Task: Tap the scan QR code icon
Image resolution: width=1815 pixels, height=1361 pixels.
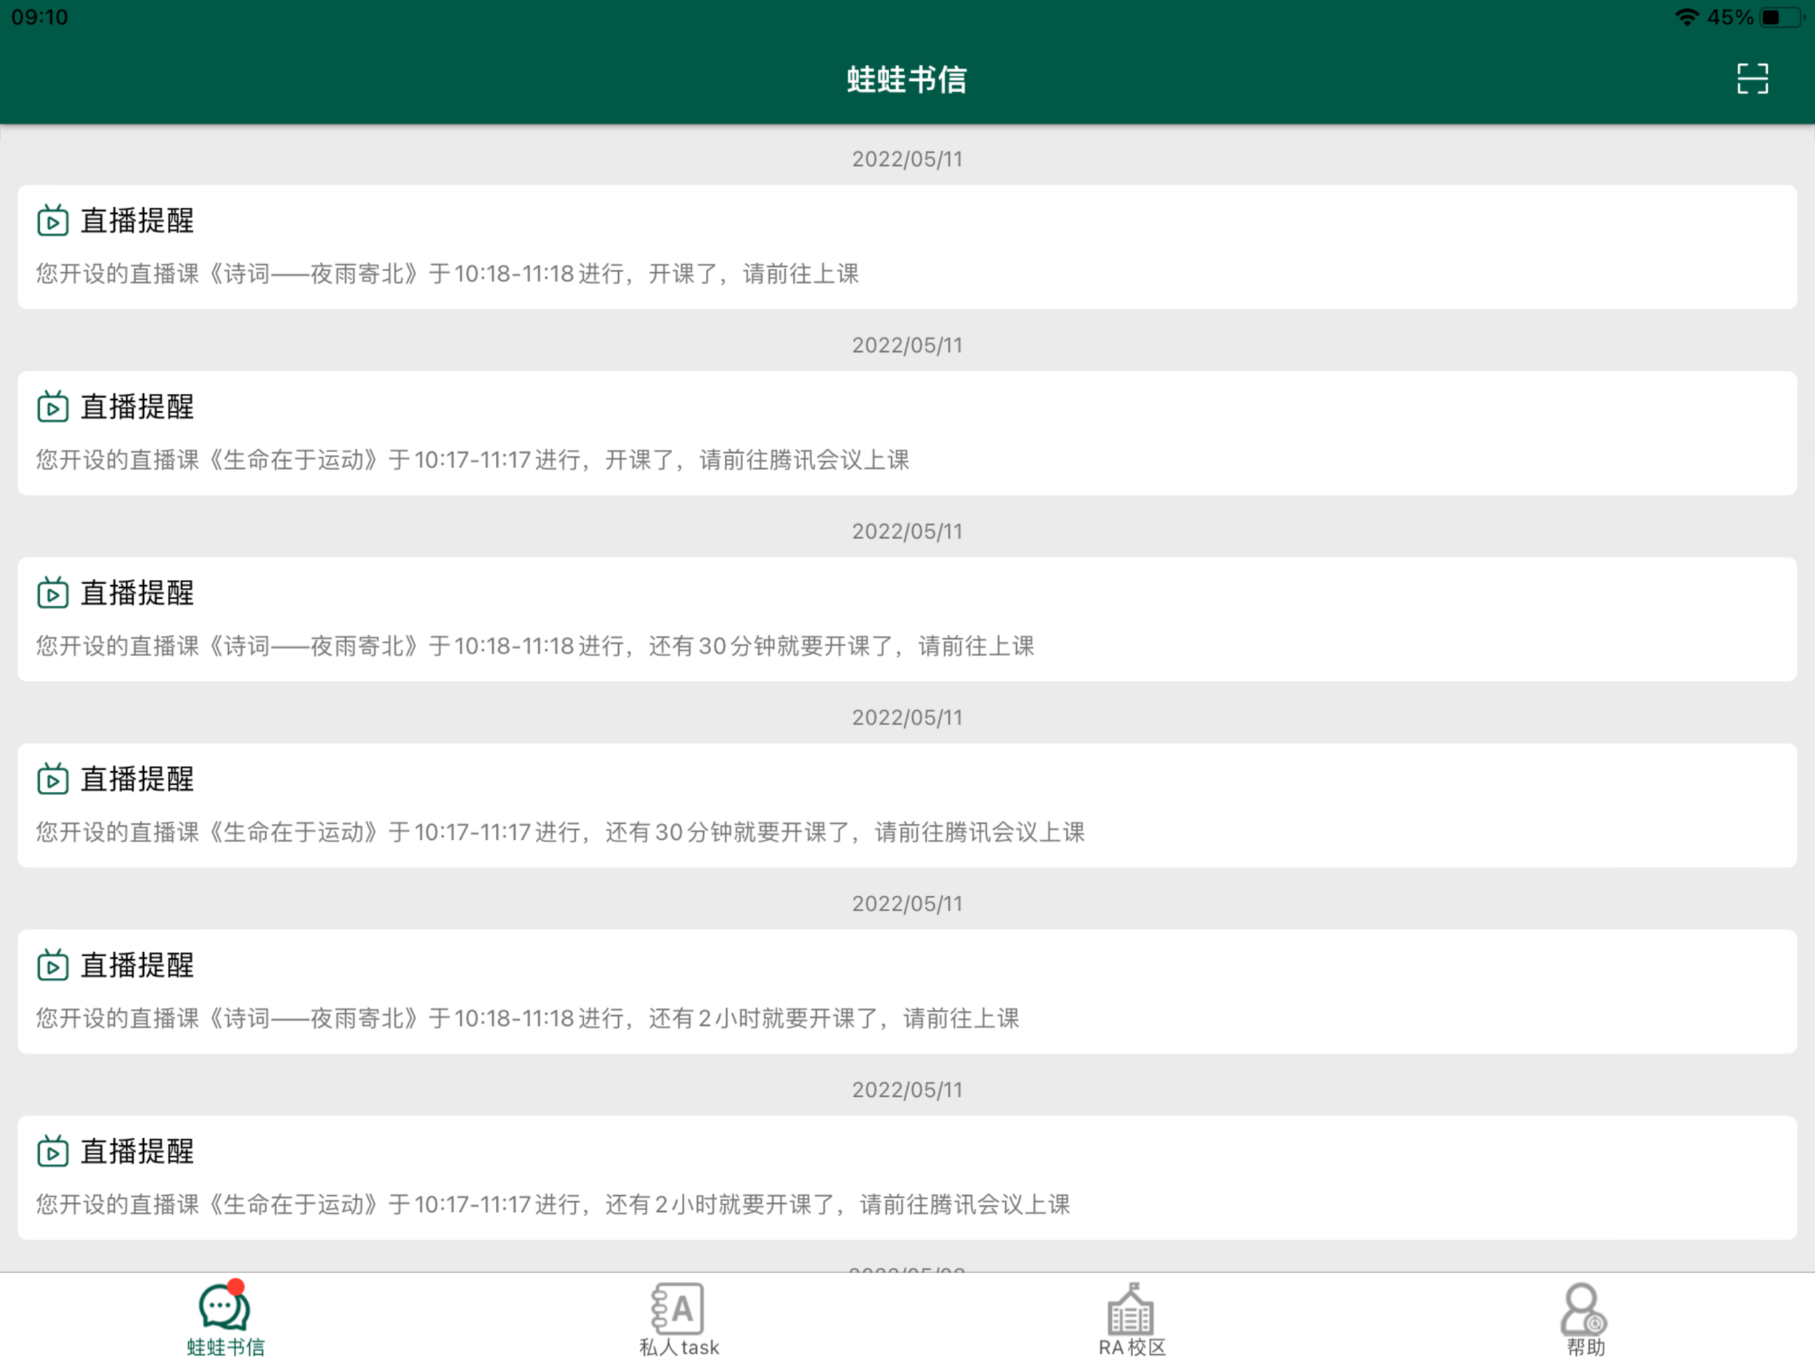Action: (1752, 79)
